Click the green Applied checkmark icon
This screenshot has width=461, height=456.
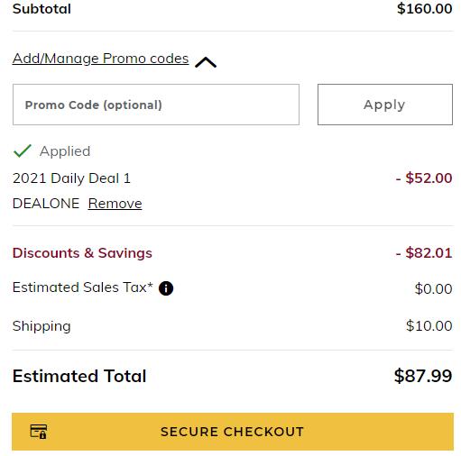coord(23,150)
